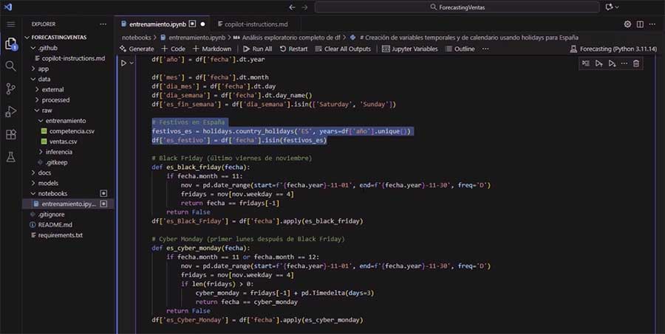Open the Run and Debug view
Viewport: 665px width, 334px height.
click(x=10, y=112)
